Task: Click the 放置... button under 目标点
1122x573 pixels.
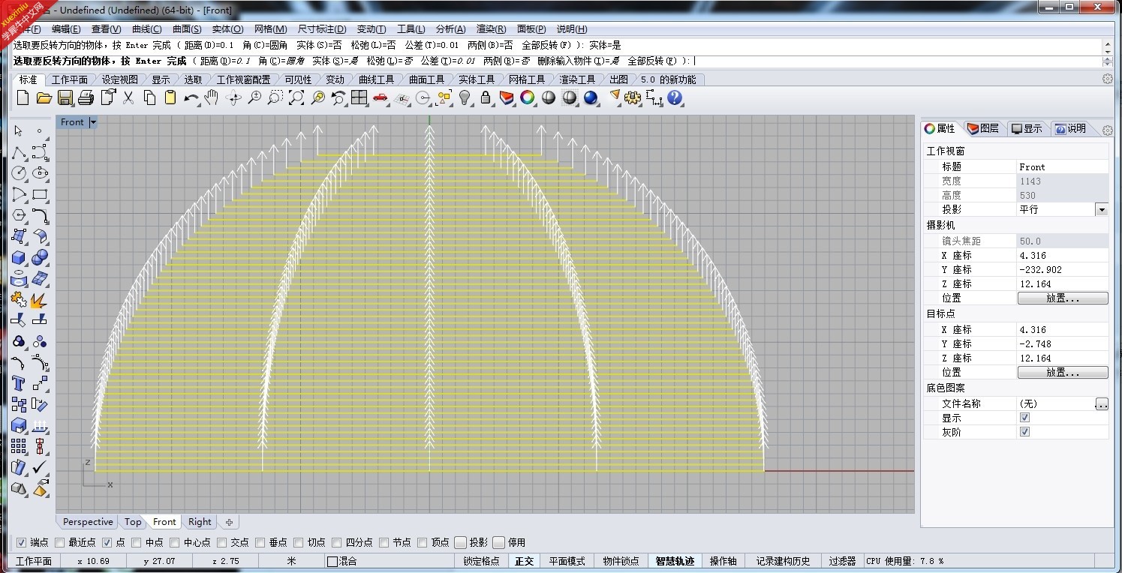Action: coord(1063,373)
